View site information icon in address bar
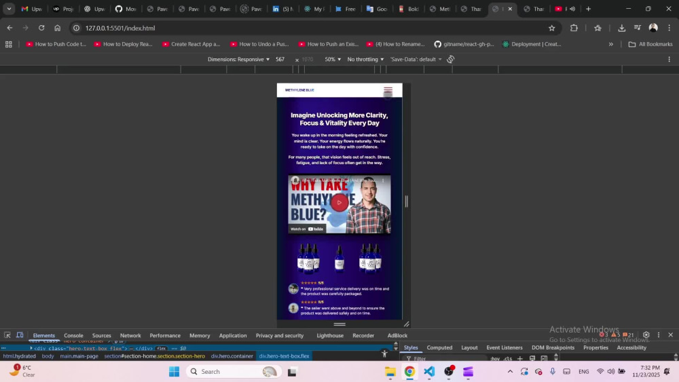 coord(76,28)
